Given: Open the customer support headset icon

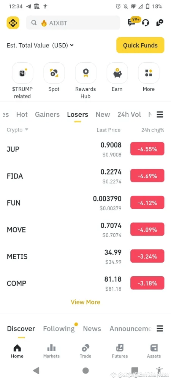Looking at the screenshot, I should tap(146, 23).
